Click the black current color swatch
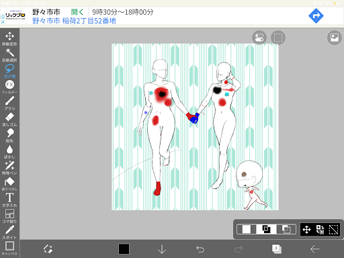Screen dimensions: 344x258 click(x=124, y=249)
